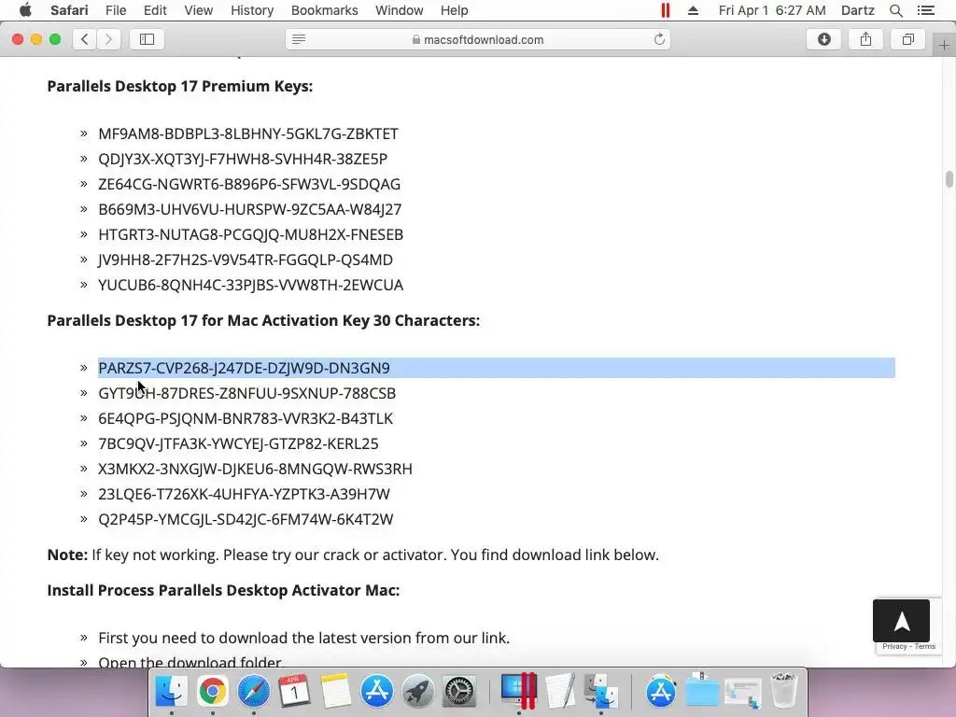Click key text JV9HH8-2F7H2S-V9V54TR-FGGQLP-QS4MD
The height and width of the screenshot is (717, 956).
pyautogui.click(x=246, y=260)
